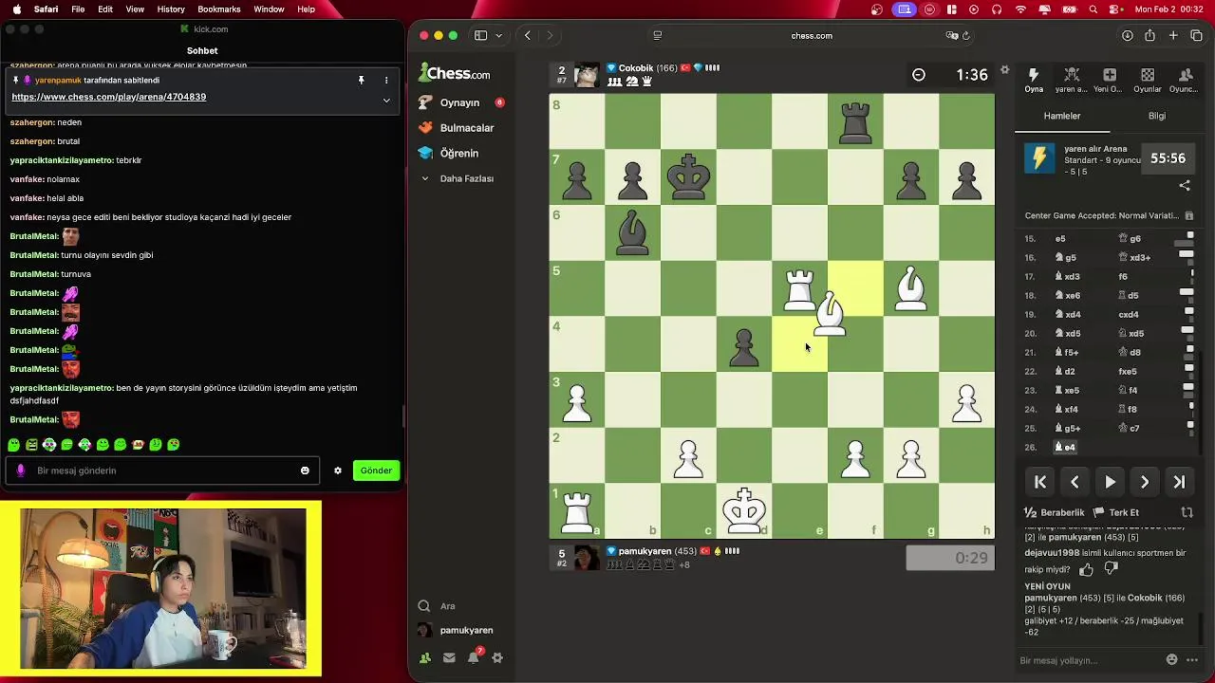Open the yaren arena crossed-swords tab
The width and height of the screenshot is (1215, 683).
click(x=1072, y=80)
